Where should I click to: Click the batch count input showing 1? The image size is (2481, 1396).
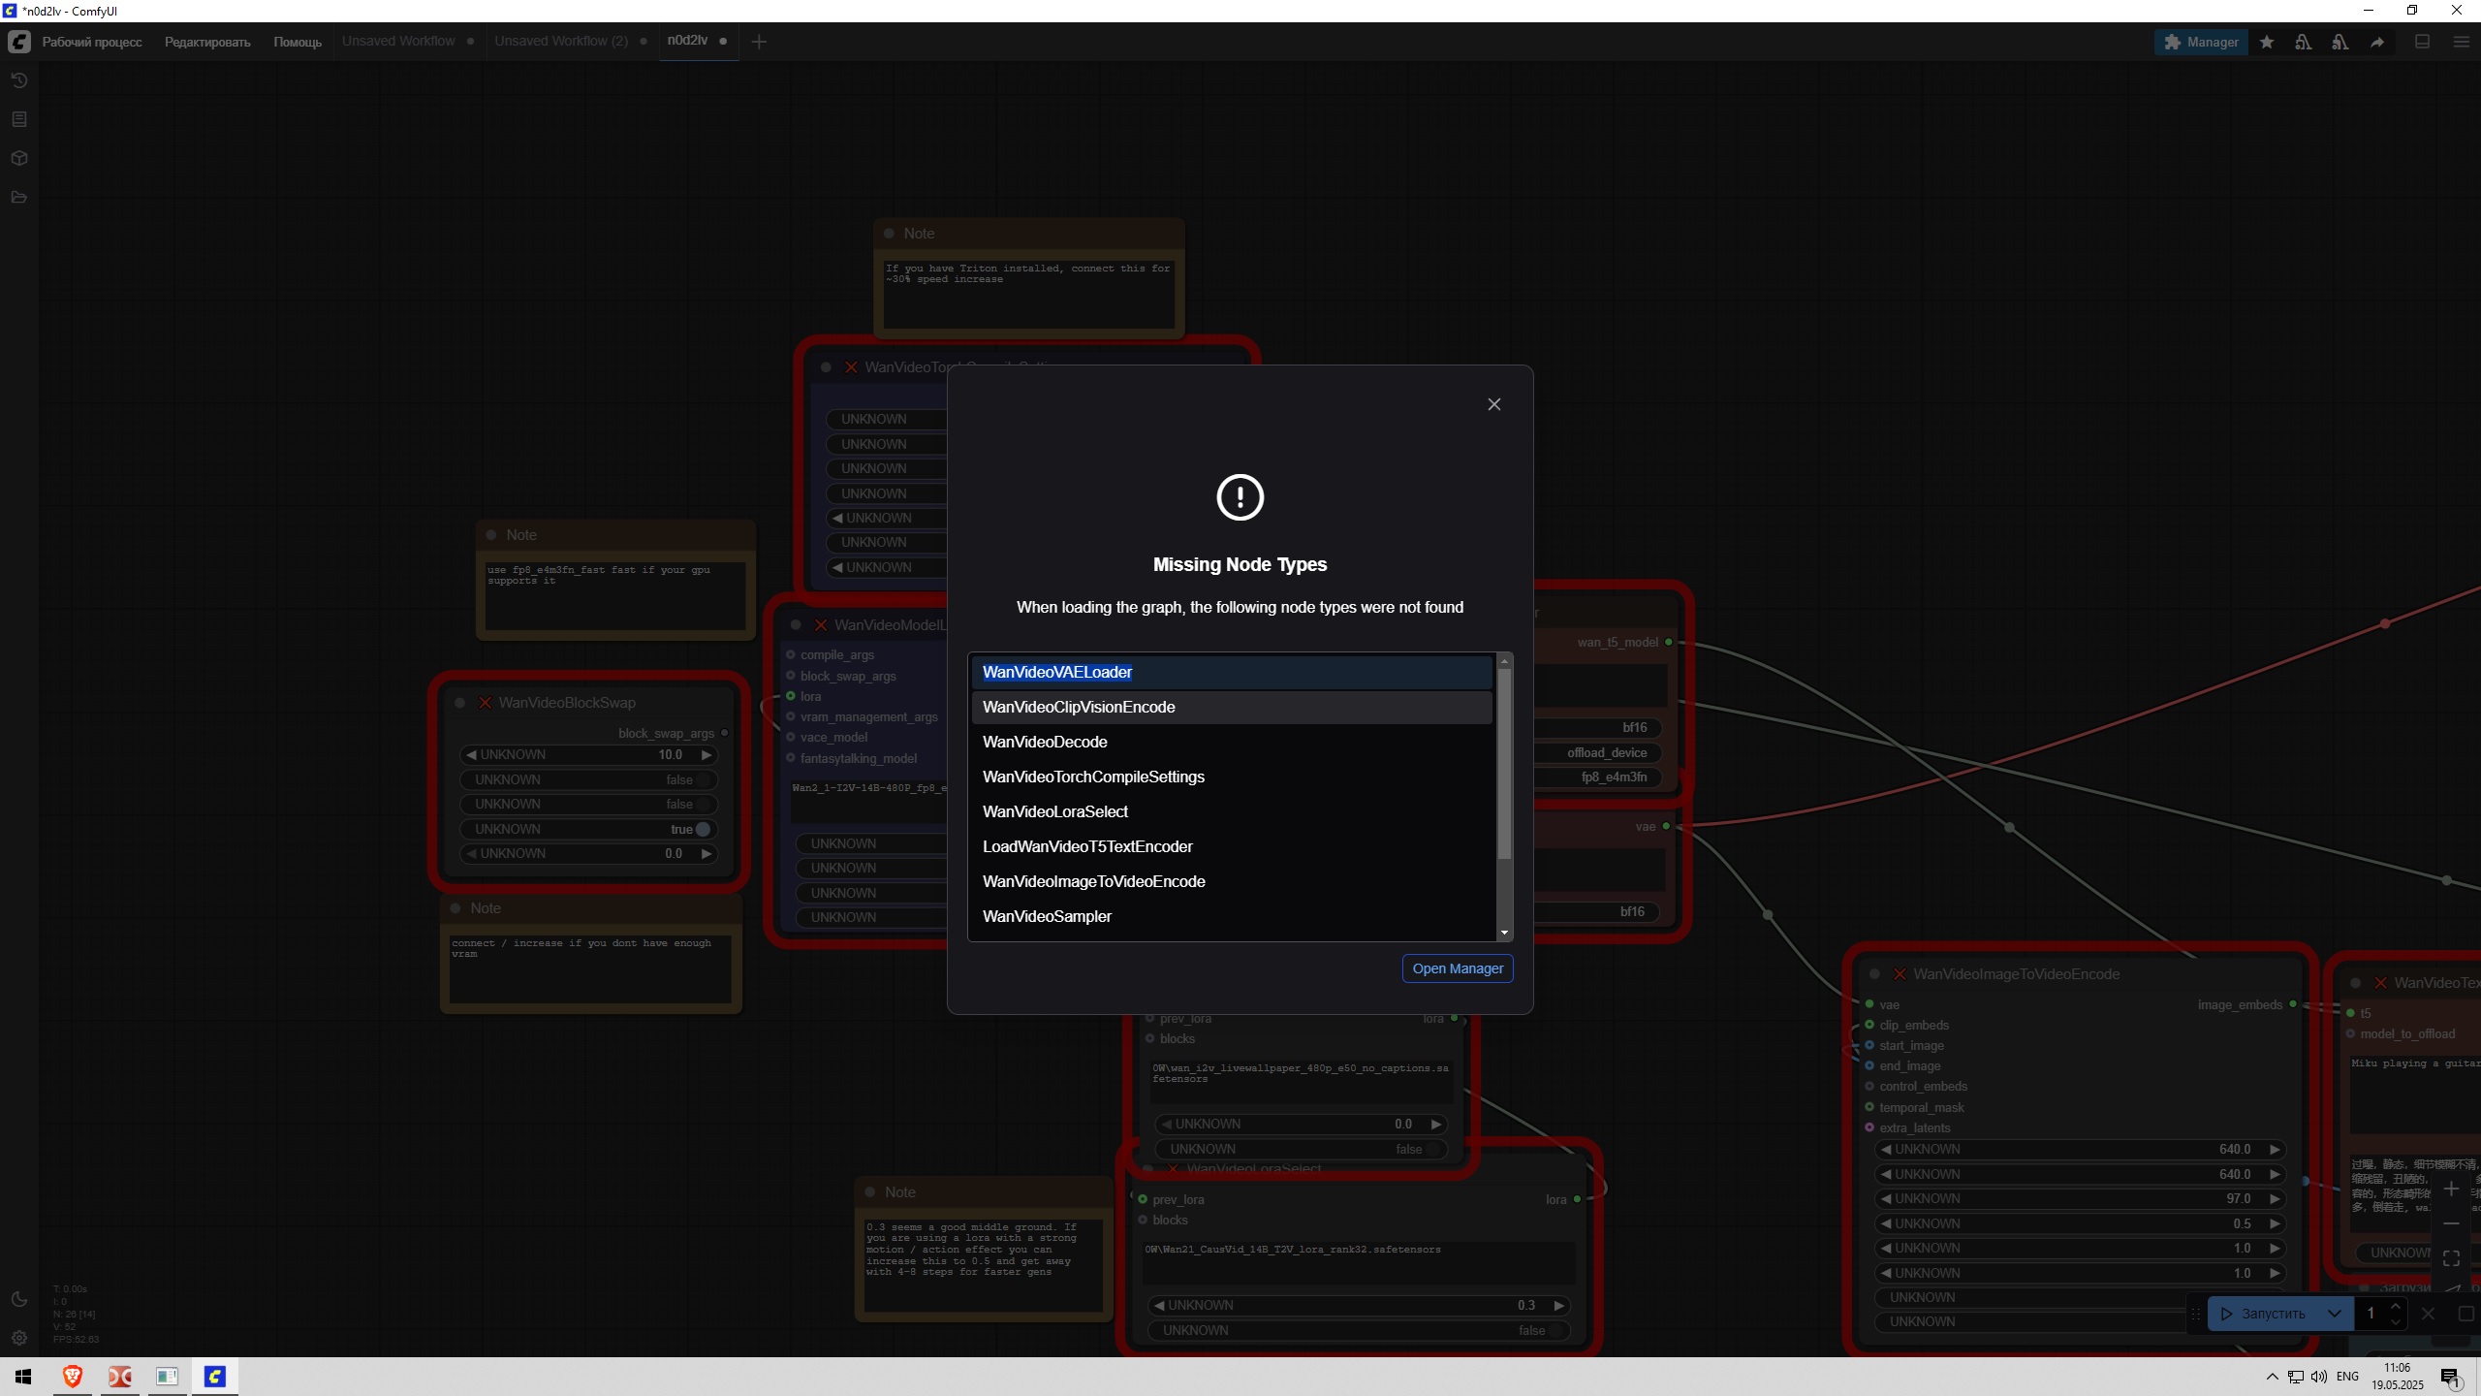click(x=2371, y=1314)
